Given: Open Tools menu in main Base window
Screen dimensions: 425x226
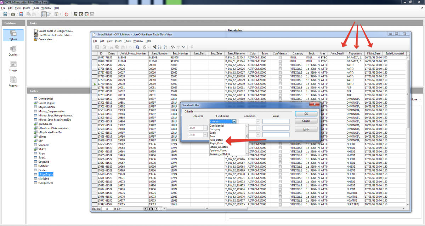Looking at the screenshot, I should click(35, 8).
